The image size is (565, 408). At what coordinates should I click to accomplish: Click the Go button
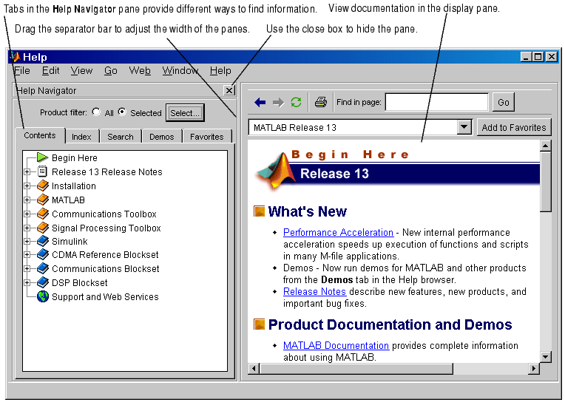pyautogui.click(x=504, y=103)
